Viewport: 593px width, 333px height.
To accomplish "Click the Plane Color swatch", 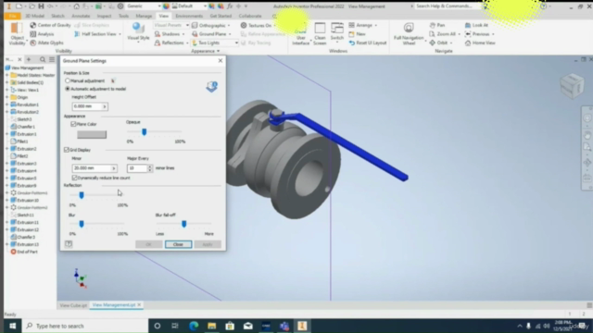I will point(92,134).
